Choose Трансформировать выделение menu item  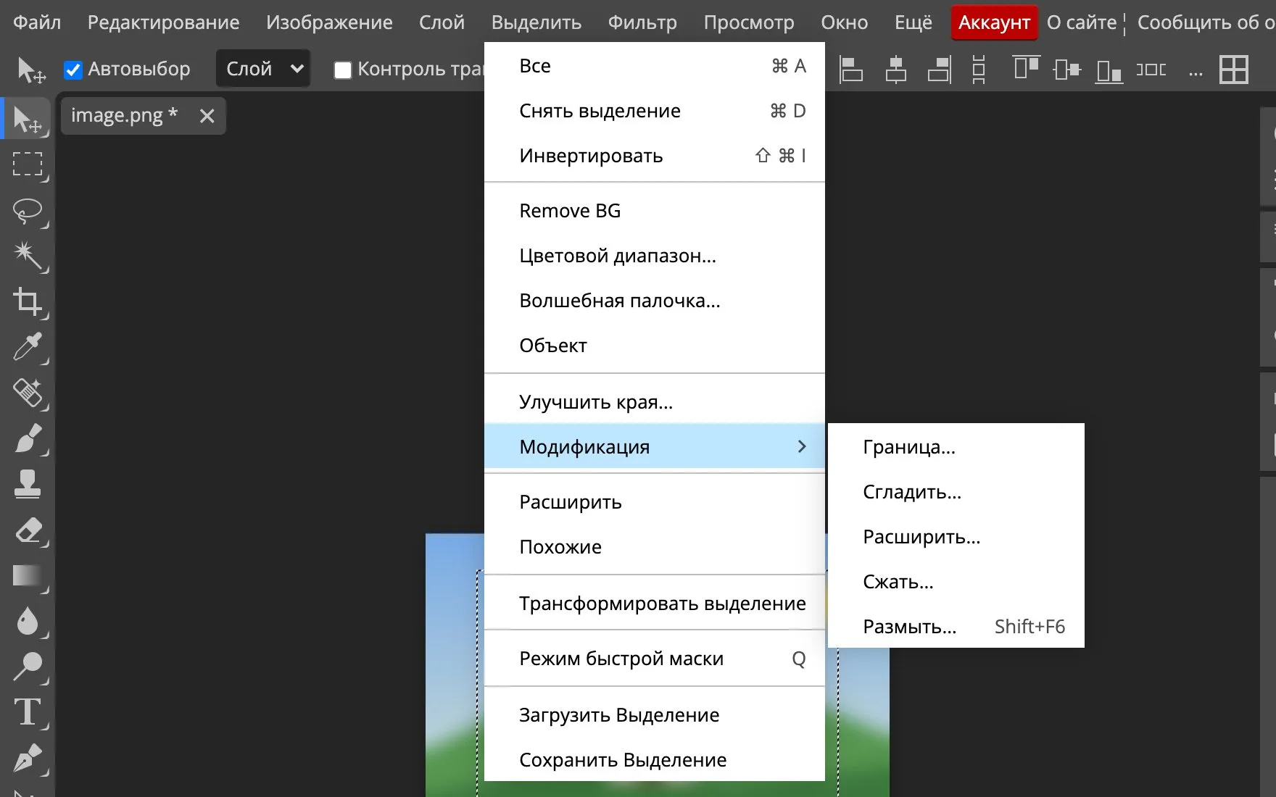point(654,604)
